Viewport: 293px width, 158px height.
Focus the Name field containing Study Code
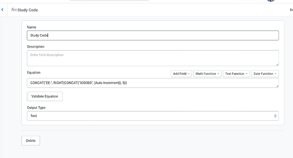pos(153,35)
